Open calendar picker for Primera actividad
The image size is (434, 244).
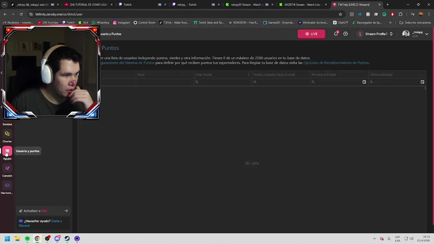click(x=364, y=82)
